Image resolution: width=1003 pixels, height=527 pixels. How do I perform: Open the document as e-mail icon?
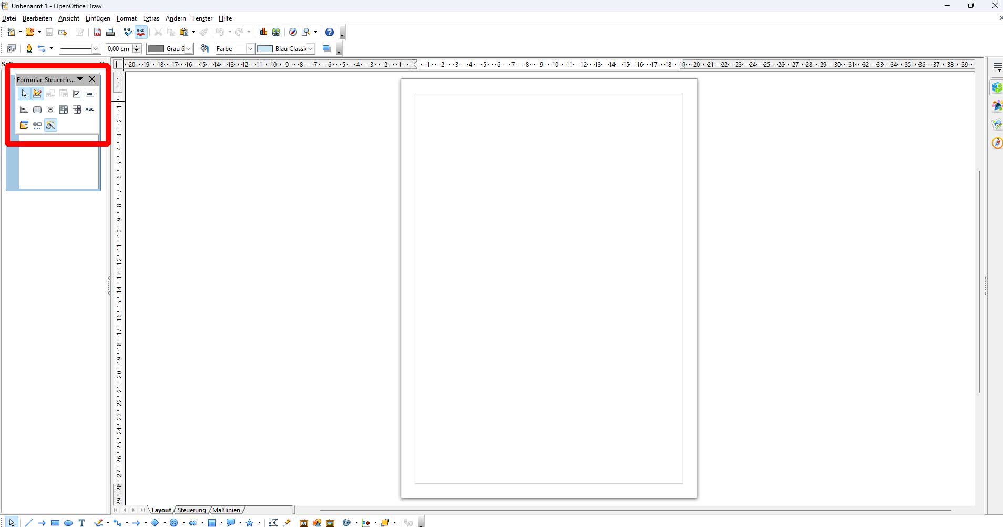63,32
